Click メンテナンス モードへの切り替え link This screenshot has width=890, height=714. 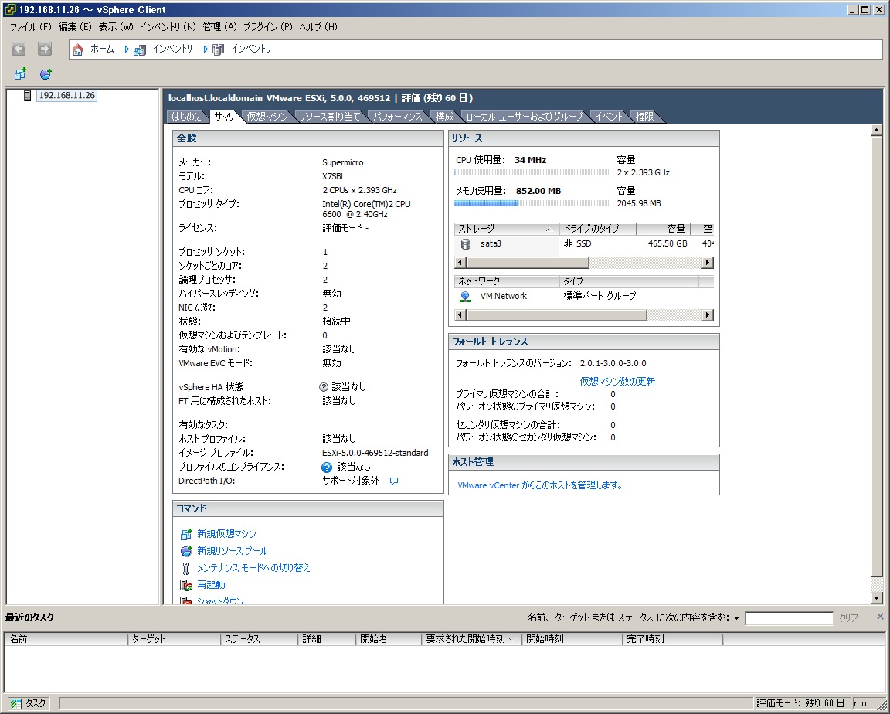(x=253, y=568)
